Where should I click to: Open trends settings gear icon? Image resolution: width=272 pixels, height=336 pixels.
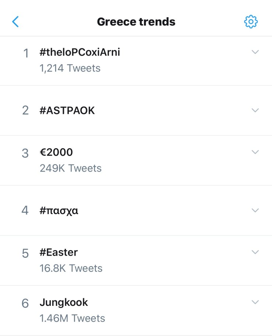(251, 22)
